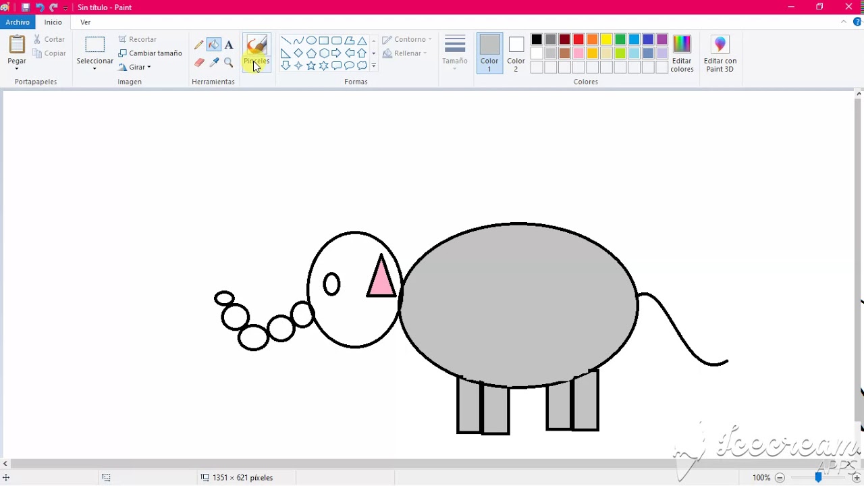Pick the oval shape
Screen dimensions: 864x486
click(x=311, y=40)
